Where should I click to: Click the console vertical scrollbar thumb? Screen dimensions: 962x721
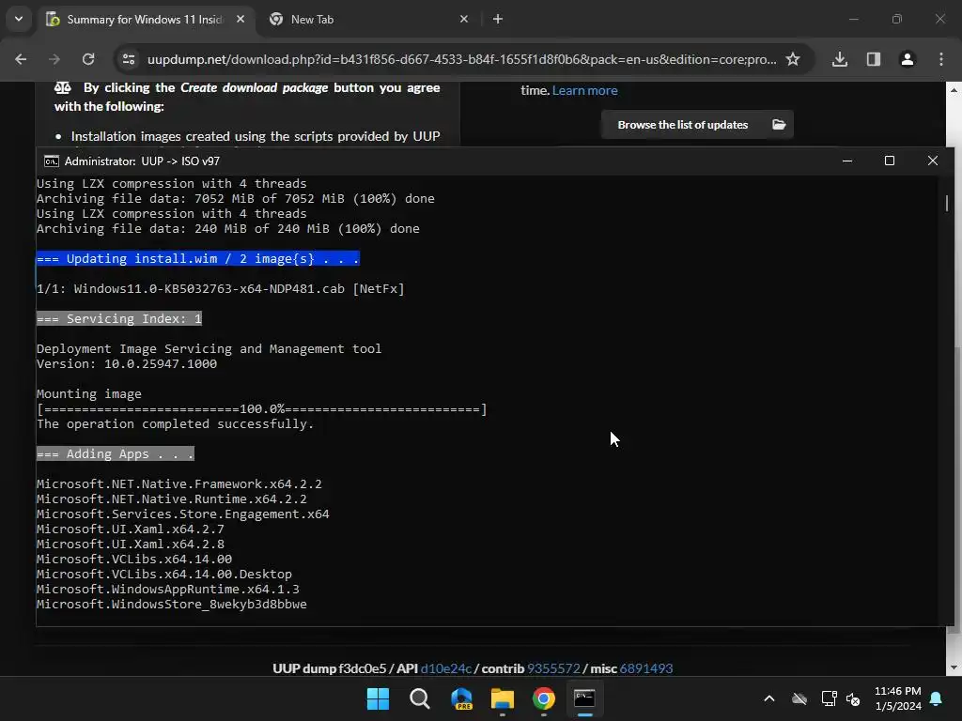point(947,203)
